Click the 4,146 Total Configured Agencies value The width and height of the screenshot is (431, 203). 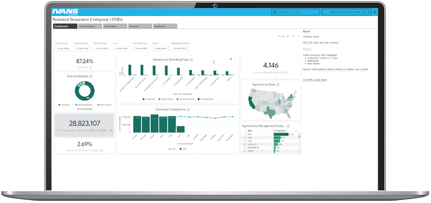pos(271,65)
